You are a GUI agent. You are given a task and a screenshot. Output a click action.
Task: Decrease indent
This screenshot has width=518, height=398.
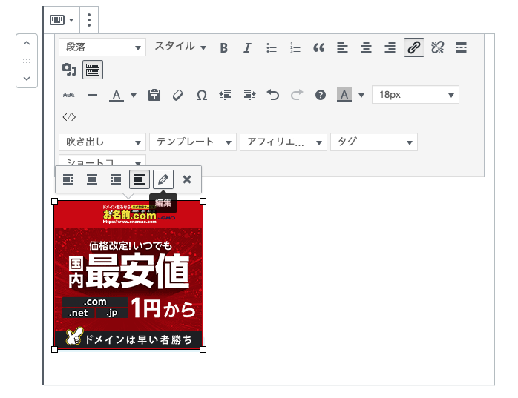(226, 95)
